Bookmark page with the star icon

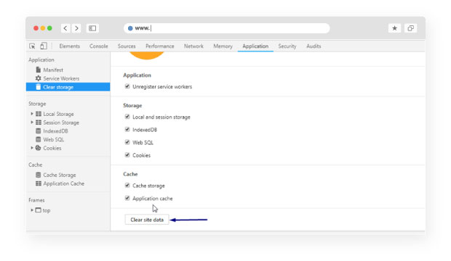394,28
